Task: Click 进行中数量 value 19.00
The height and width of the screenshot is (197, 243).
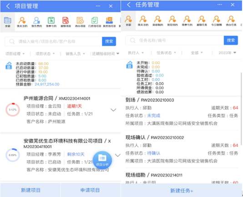Action: [x=43, y=72]
